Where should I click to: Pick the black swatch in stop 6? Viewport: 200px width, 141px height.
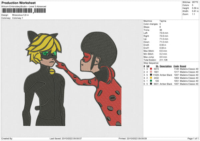(x=151, y=84)
